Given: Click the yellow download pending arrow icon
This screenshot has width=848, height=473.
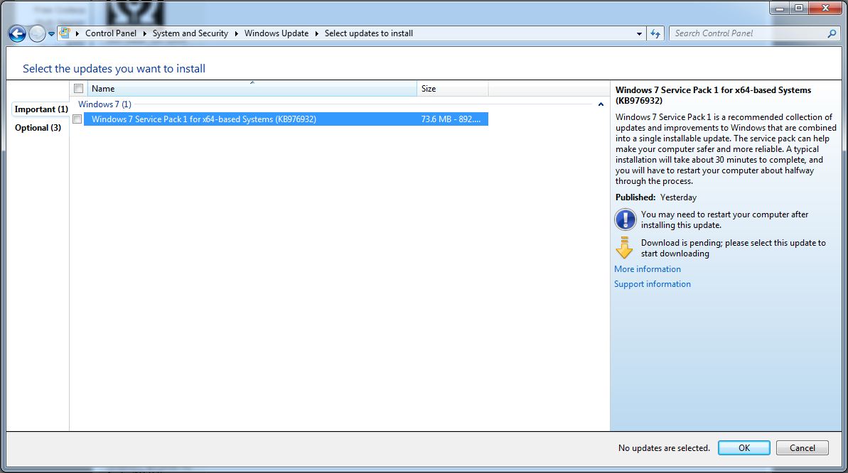Looking at the screenshot, I should (624, 248).
